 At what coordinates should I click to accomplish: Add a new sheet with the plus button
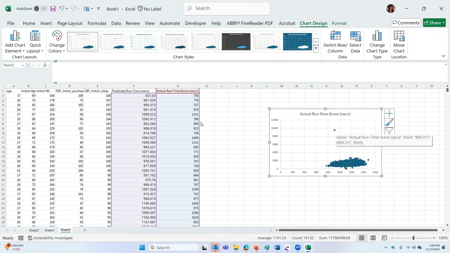click(84, 230)
